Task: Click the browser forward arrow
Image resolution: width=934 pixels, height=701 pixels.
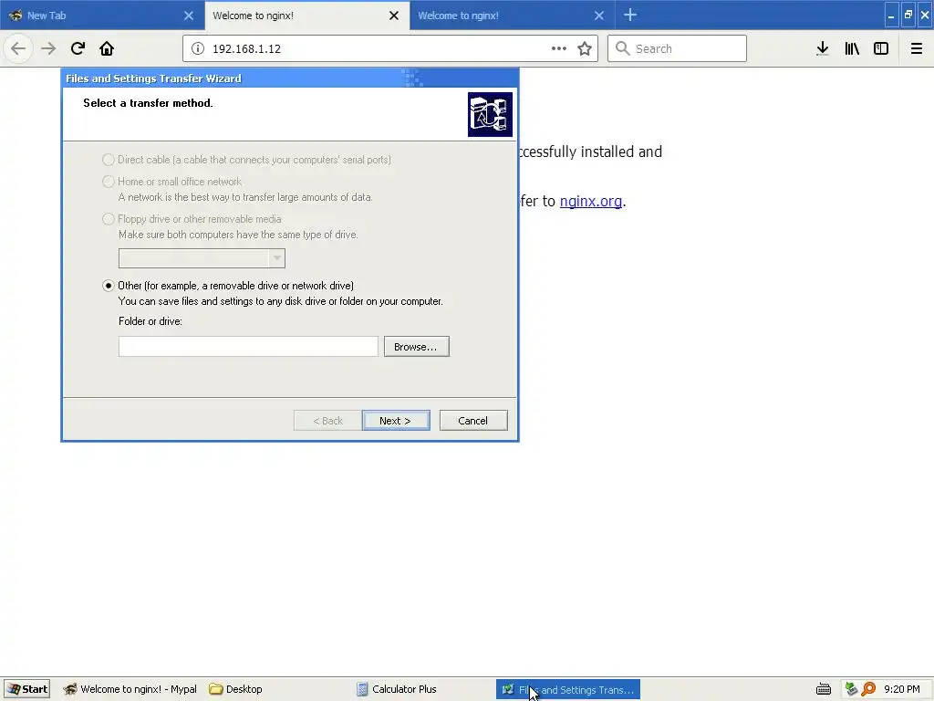Action: (48, 48)
